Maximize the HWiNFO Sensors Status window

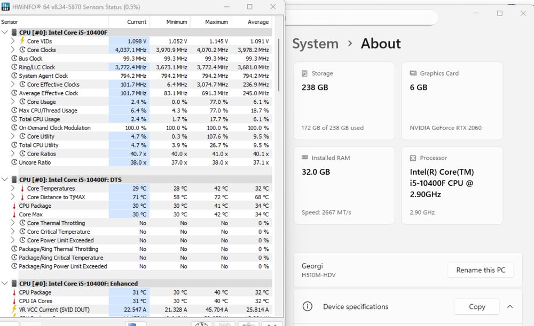249,7
